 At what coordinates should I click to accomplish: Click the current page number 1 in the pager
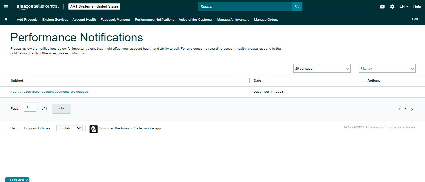coord(406,109)
